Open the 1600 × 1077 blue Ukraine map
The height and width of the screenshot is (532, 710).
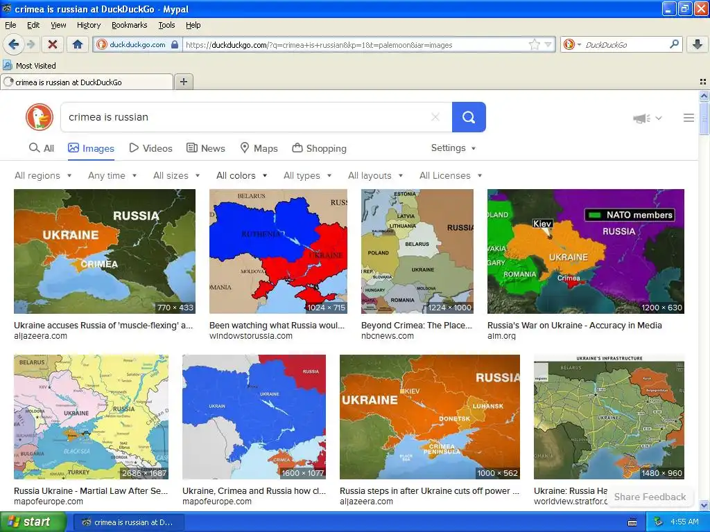[x=254, y=416]
